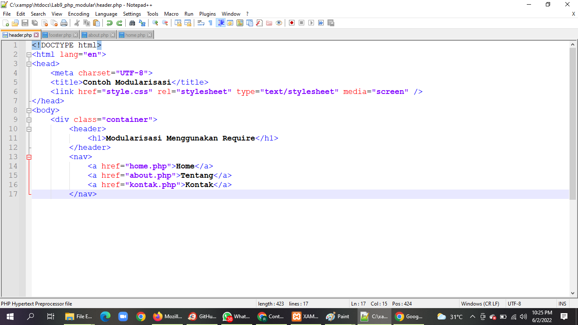Switch to the fooster.php tab
Viewport: 578px width, 325px height.
(60, 35)
